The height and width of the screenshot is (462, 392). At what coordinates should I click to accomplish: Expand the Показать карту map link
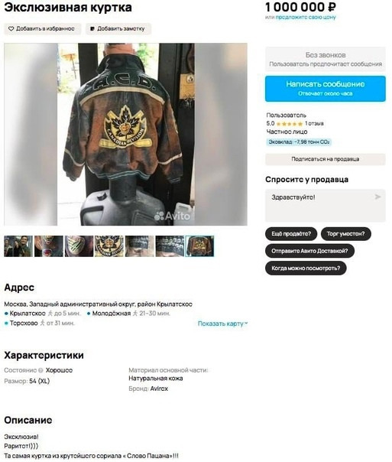(x=223, y=324)
